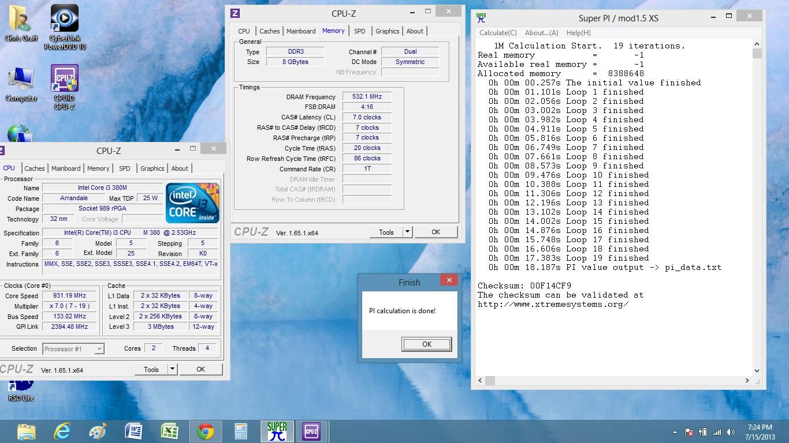The height and width of the screenshot is (443, 789).
Task: Switch to CPU-Z taskbar button
Action: click(312, 431)
